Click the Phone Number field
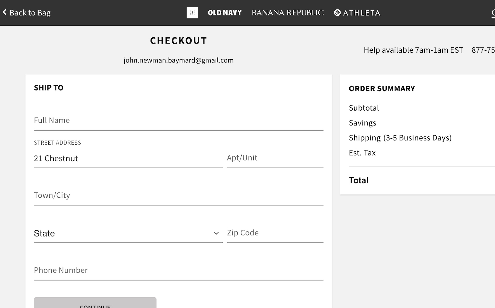The height and width of the screenshot is (308, 495). coord(178,270)
